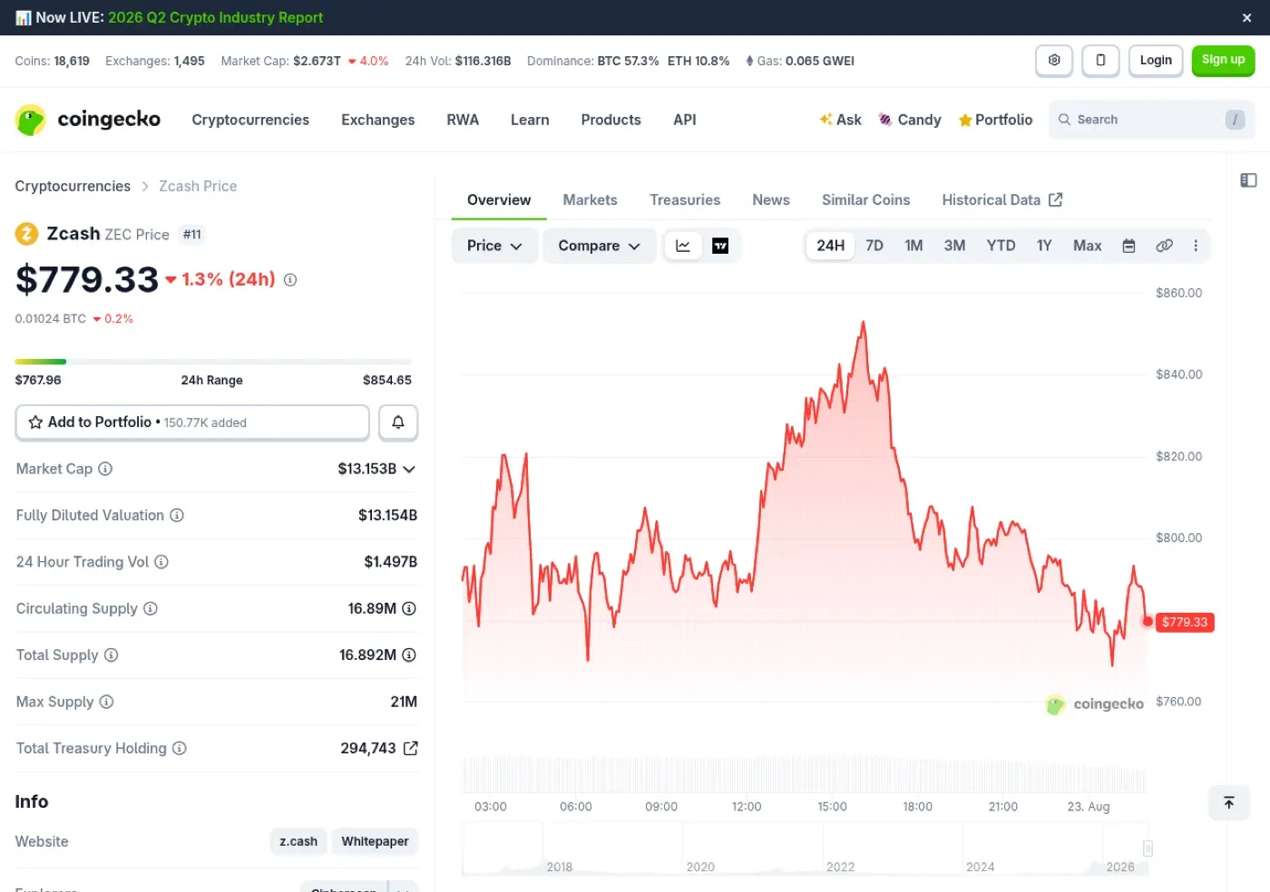Open the Products nav menu

pos(611,120)
